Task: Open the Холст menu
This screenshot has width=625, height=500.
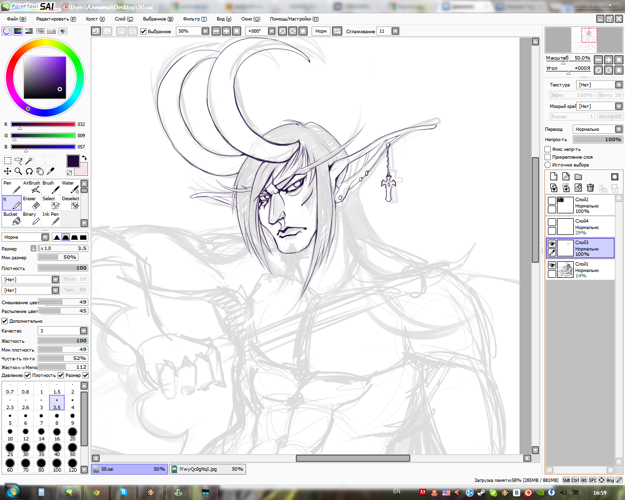Action: pyautogui.click(x=95, y=19)
